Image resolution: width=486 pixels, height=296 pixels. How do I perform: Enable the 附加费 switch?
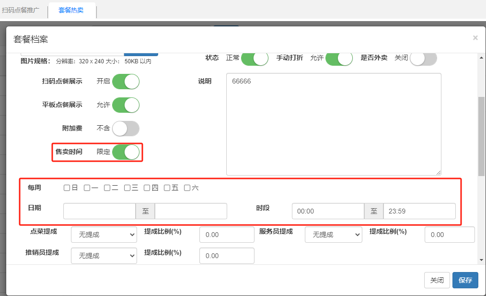pyautogui.click(x=126, y=129)
